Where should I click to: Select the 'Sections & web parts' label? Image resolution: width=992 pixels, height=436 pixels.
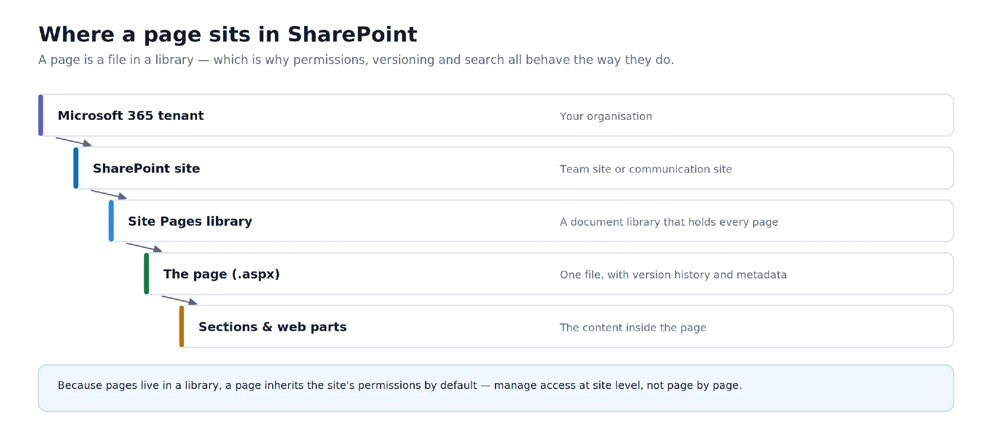[273, 327]
